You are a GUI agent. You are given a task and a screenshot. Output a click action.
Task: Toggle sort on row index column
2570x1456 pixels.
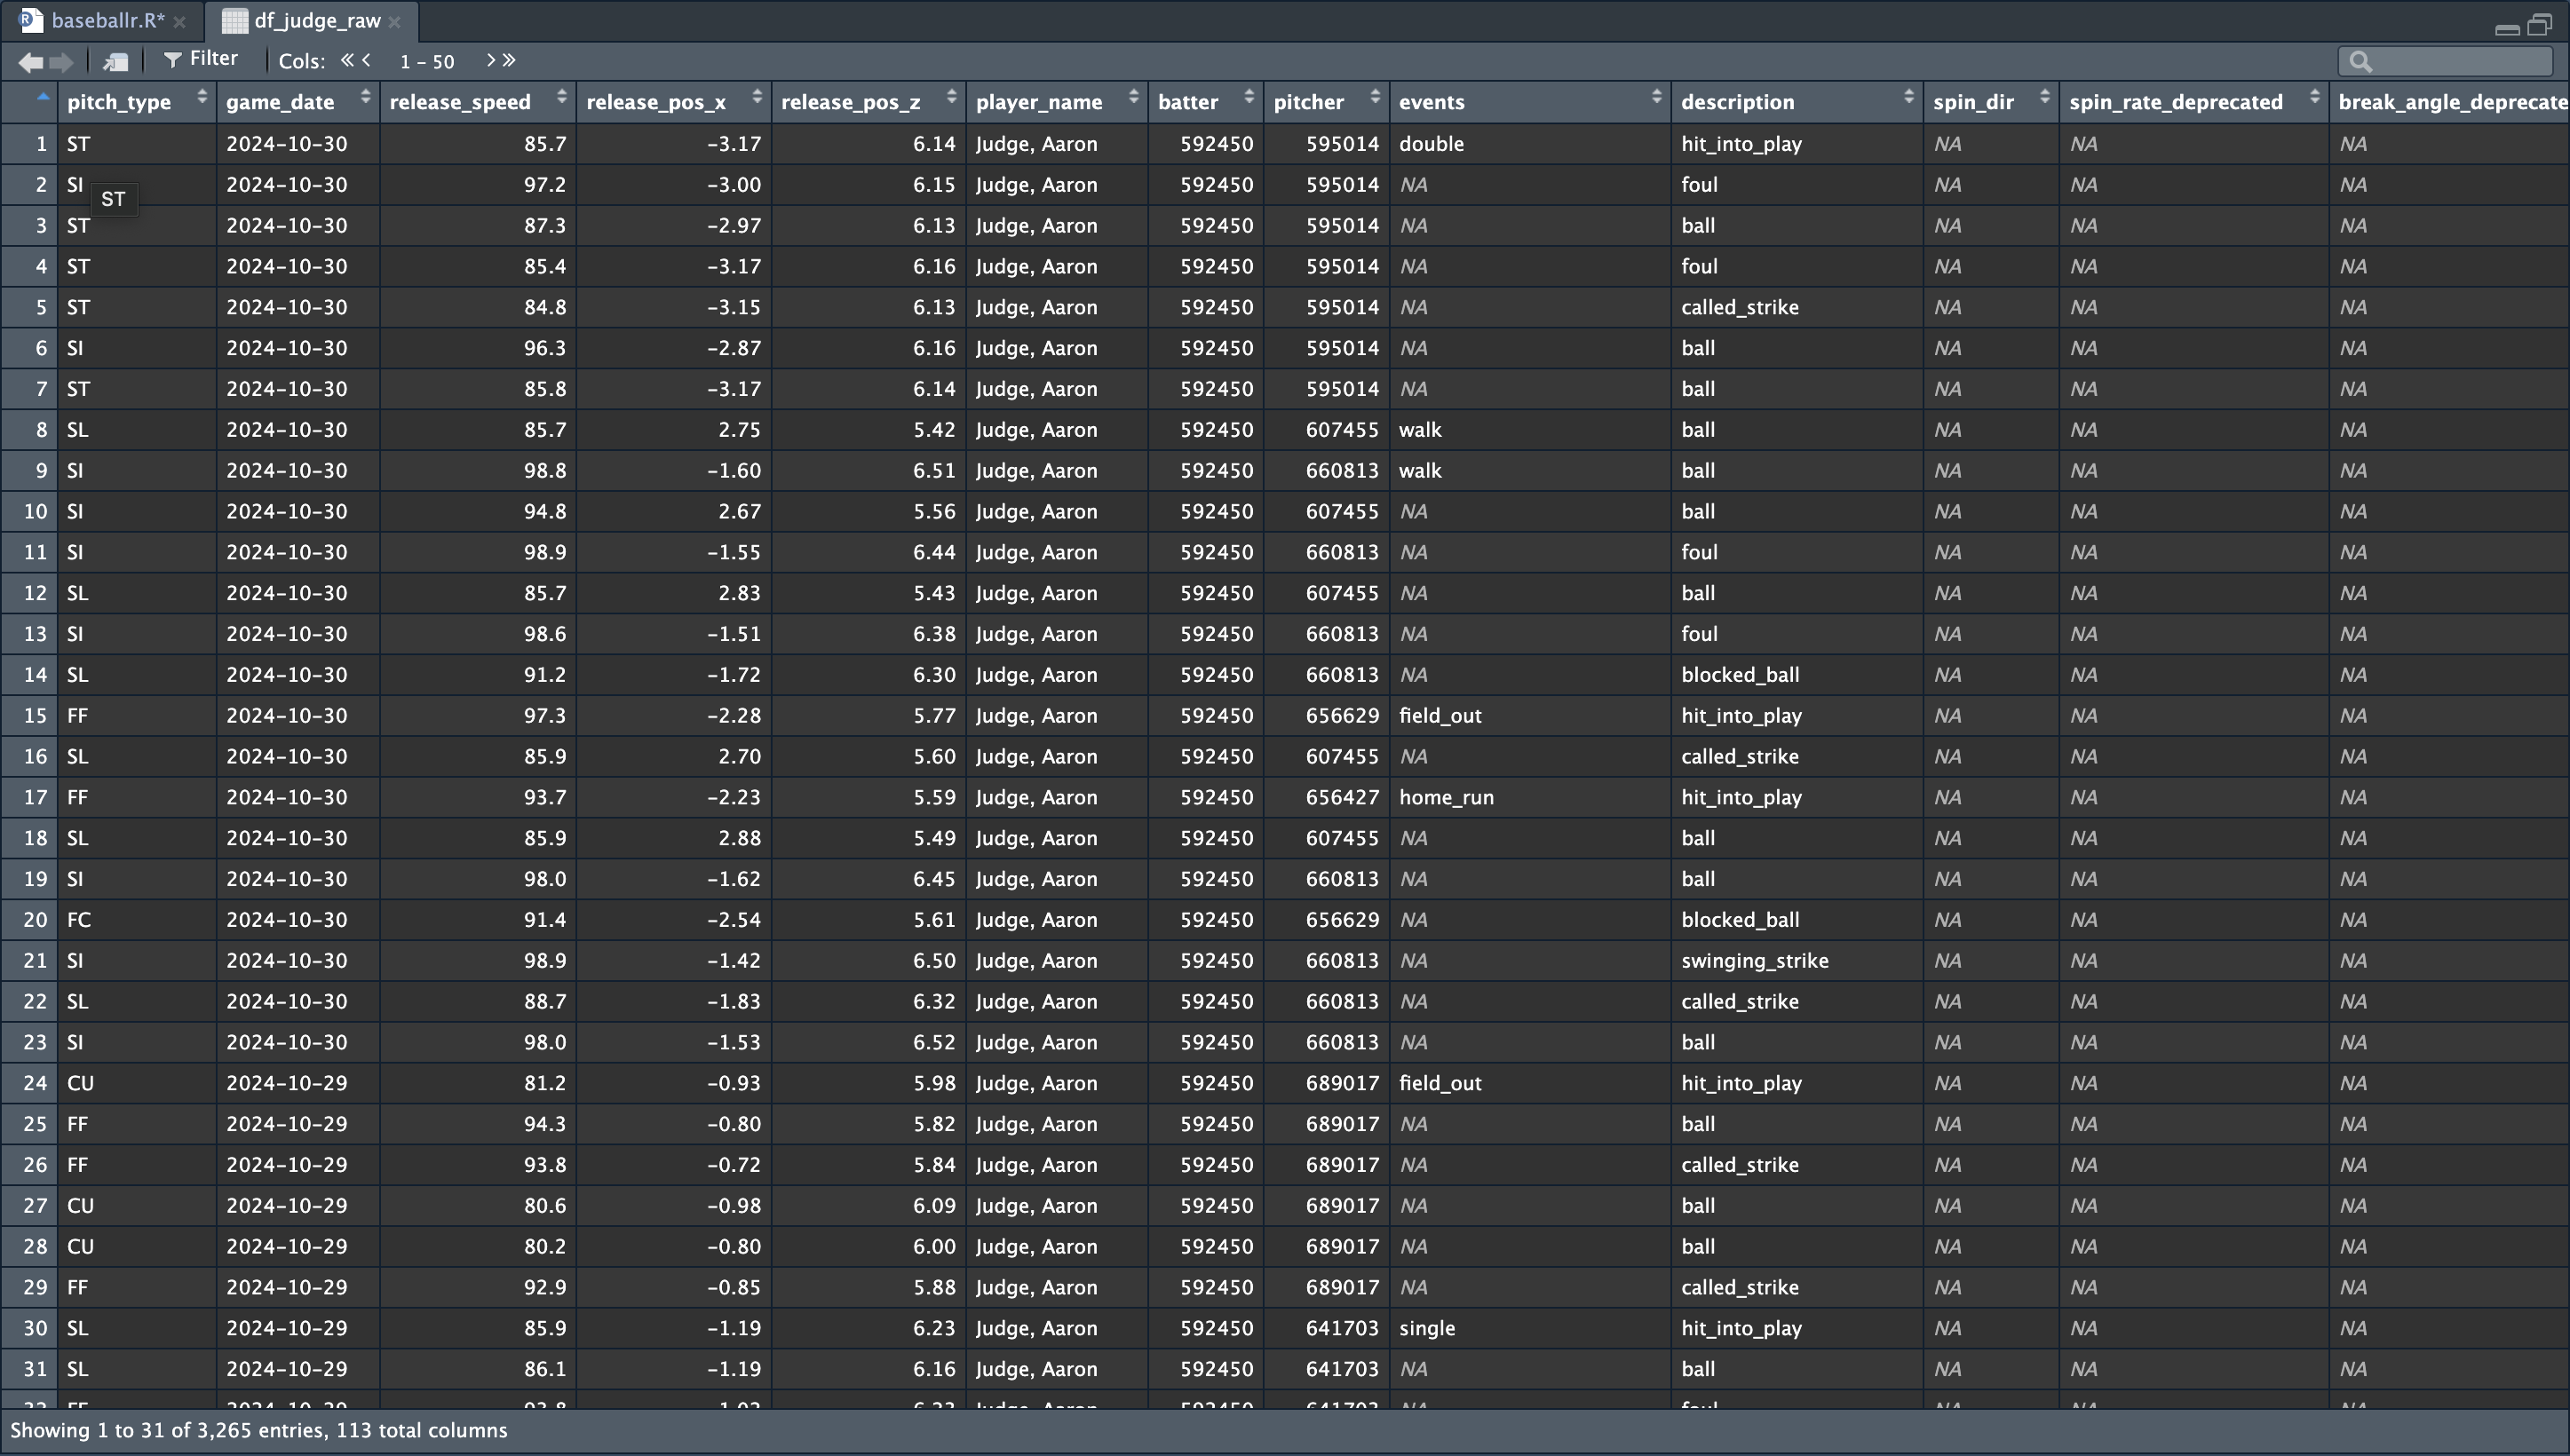coord(42,98)
